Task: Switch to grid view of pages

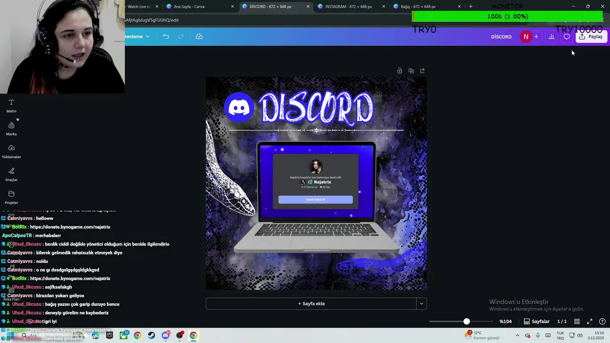Action: pyautogui.click(x=577, y=322)
